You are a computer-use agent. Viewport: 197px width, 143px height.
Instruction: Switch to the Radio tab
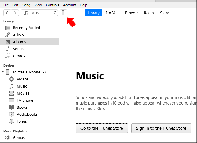149,13
